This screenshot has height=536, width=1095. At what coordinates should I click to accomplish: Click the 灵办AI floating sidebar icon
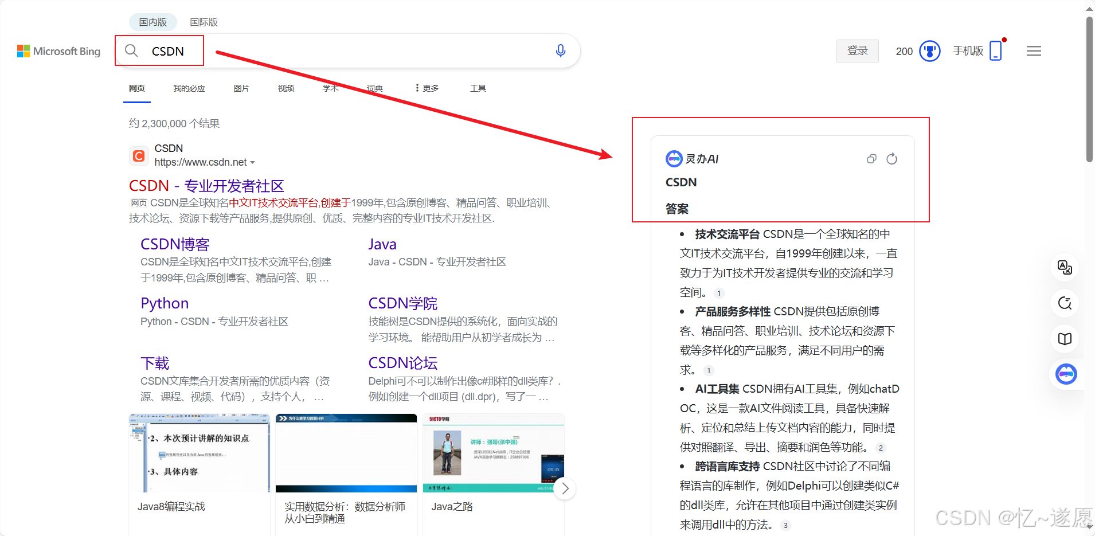pos(1066,374)
